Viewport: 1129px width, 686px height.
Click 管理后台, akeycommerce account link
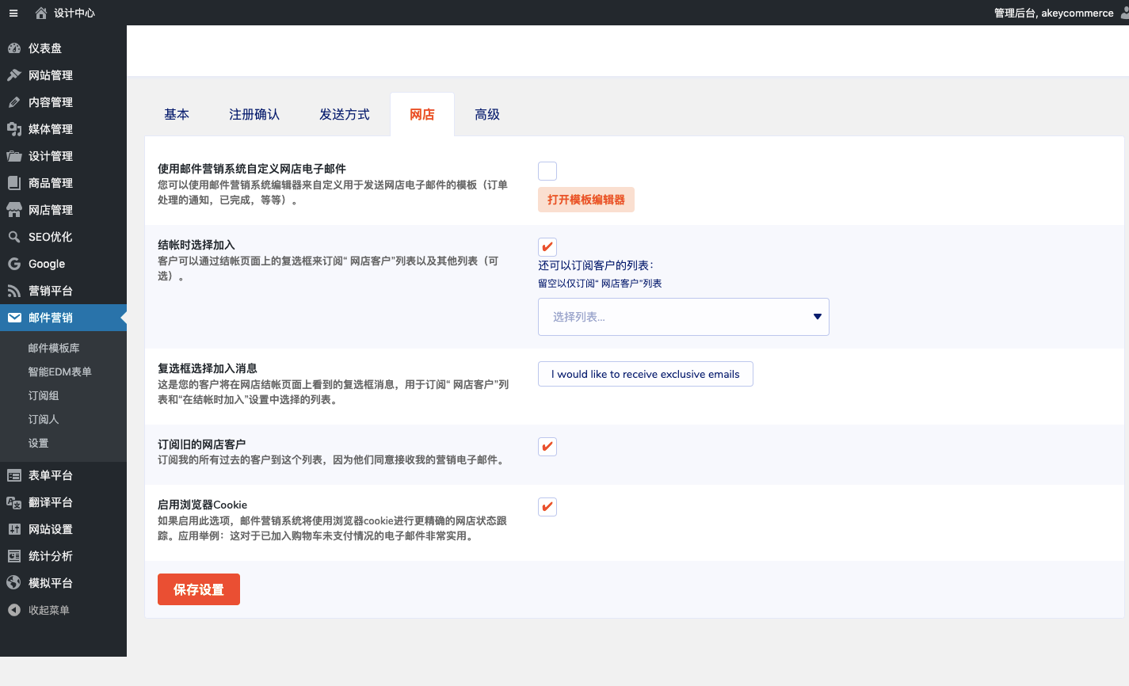[x=1054, y=13]
